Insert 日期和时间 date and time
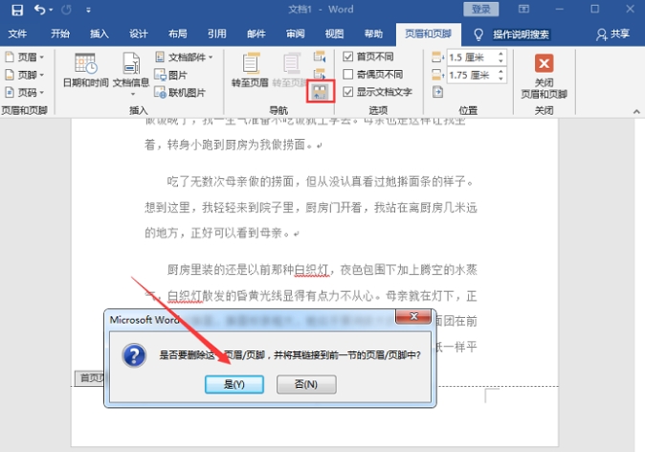Viewport: 645px width, 452px height. click(x=85, y=70)
